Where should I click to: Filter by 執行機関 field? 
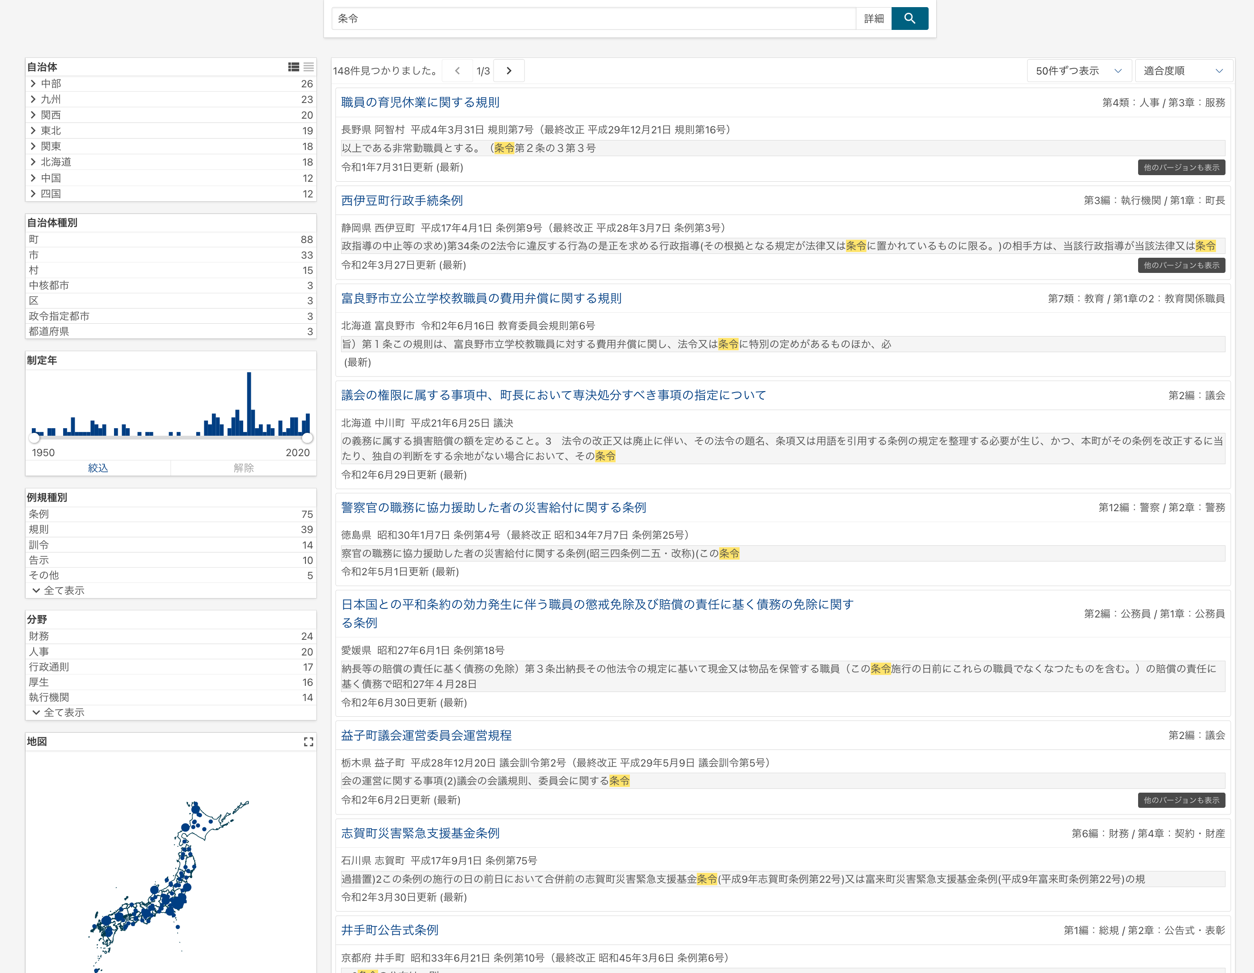pyautogui.click(x=171, y=698)
